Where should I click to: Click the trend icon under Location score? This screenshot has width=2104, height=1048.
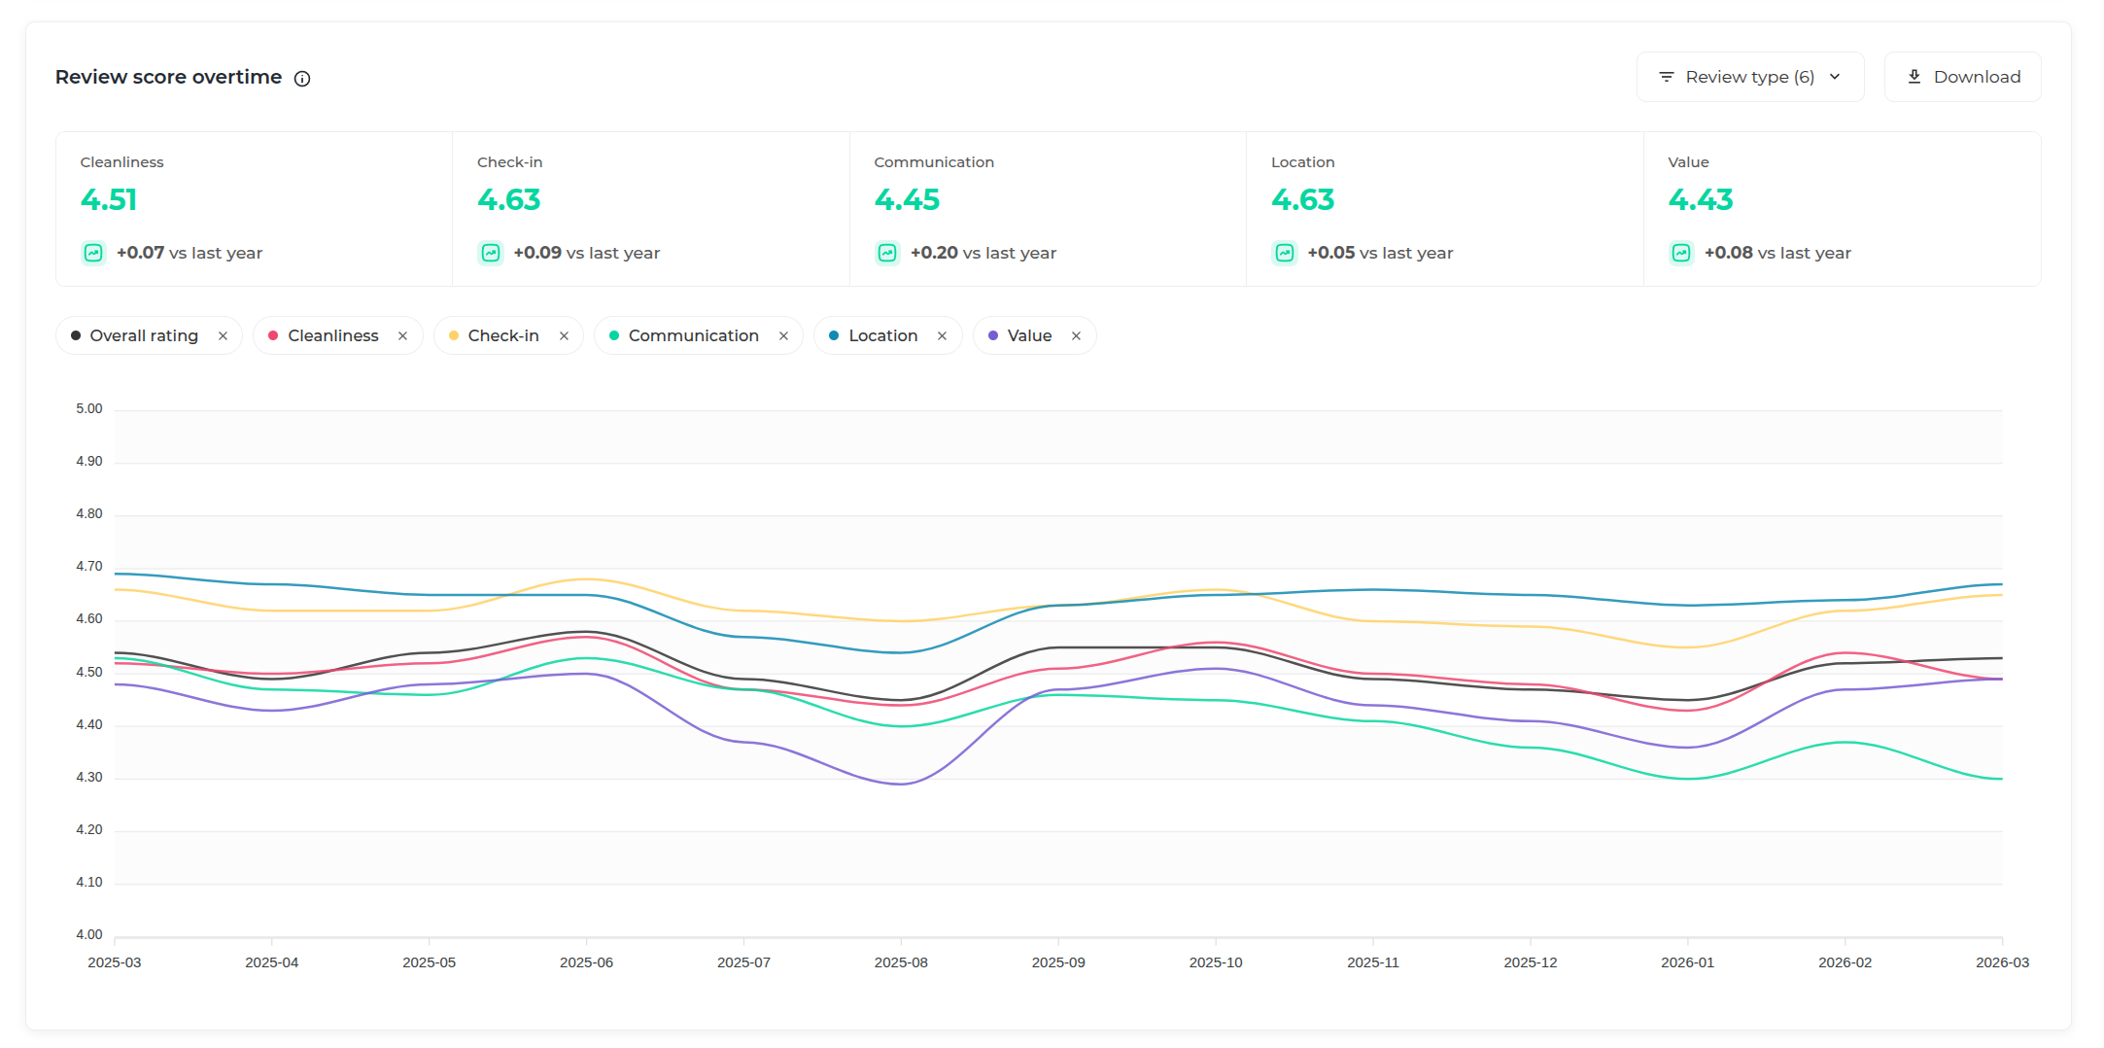click(x=1285, y=253)
